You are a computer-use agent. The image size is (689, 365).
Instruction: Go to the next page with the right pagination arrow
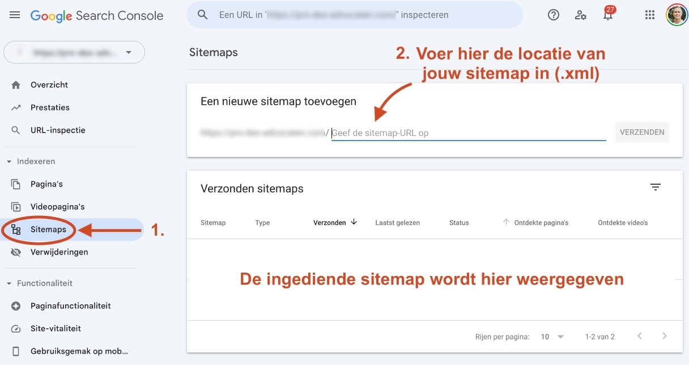[x=664, y=336]
